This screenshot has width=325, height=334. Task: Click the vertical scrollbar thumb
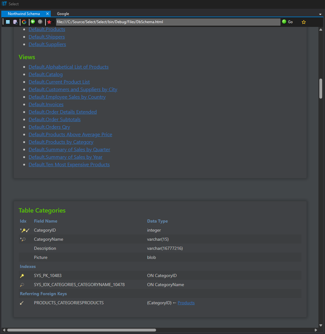tap(321, 89)
